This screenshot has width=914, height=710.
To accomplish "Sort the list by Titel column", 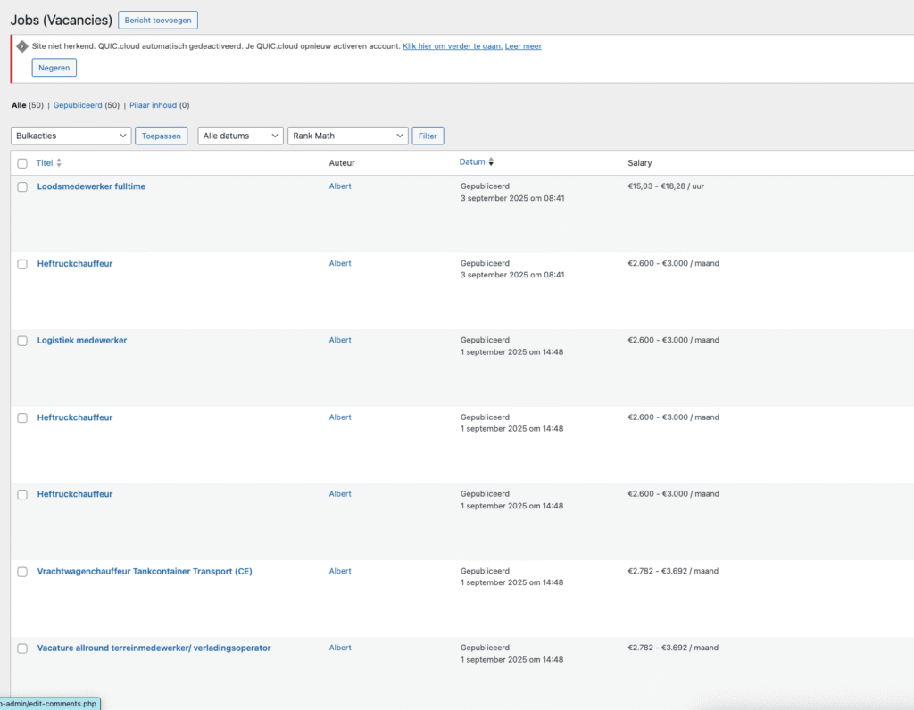I will 45,163.
